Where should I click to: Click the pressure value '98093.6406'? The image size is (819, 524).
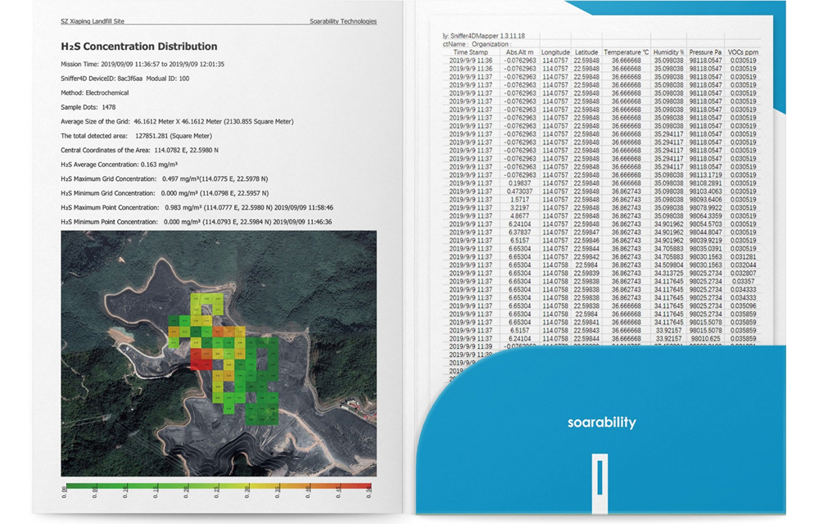pyautogui.click(x=706, y=200)
